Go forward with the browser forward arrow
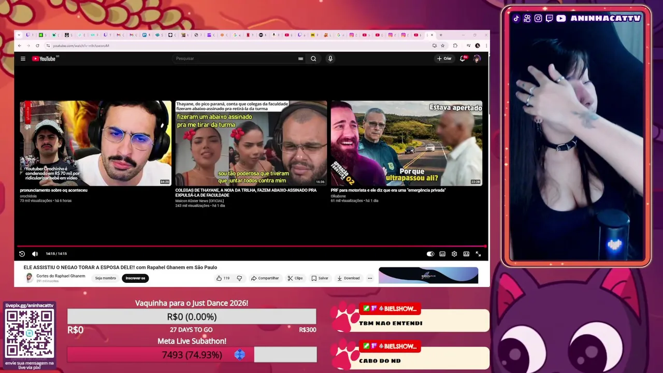The width and height of the screenshot is (663, 373). [28, 46]
